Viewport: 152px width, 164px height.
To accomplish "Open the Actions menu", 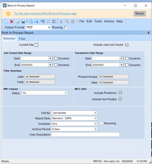I will [109, 21].
